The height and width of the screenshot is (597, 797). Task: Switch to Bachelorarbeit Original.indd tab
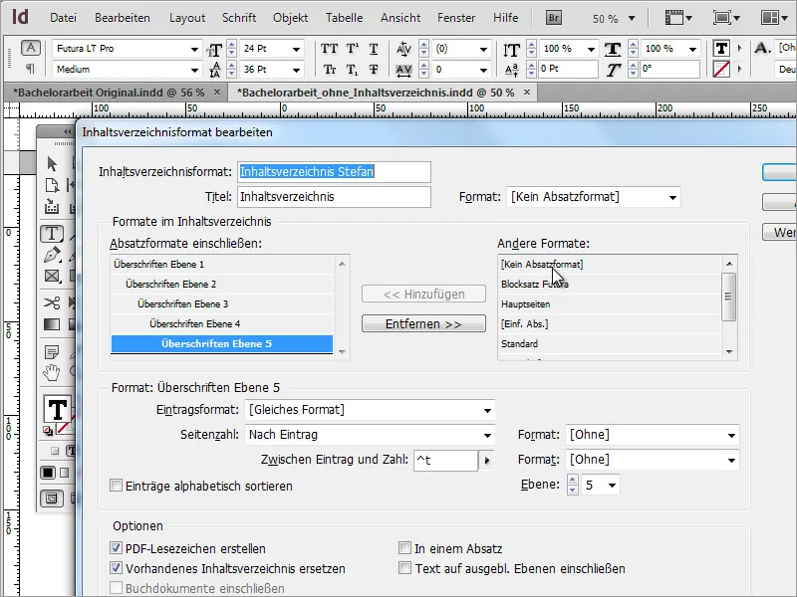pos(109,93)
